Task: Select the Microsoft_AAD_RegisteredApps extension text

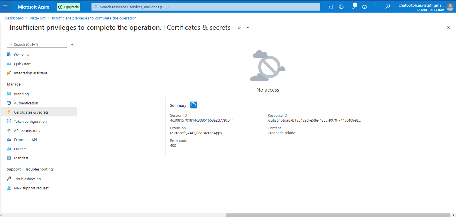Action: pyautogui.click(x=196, y=133)
